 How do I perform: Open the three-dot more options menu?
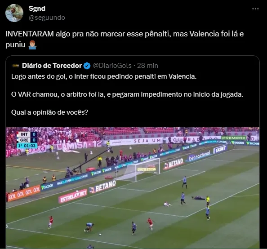point(255,9)
